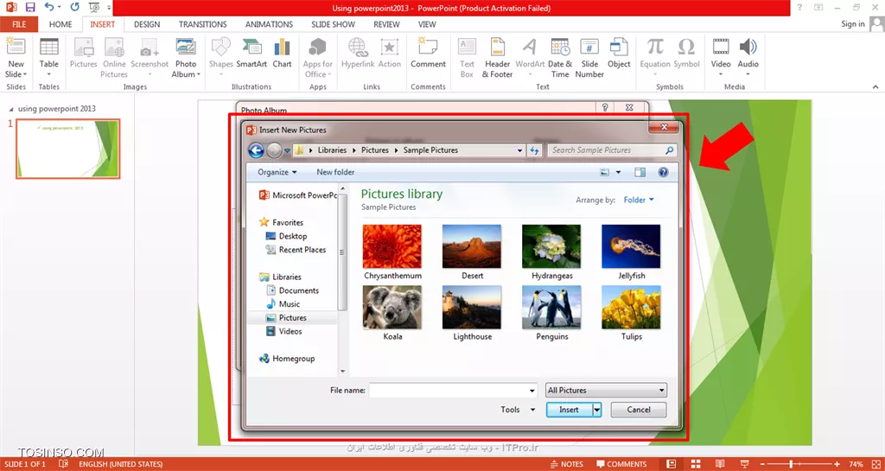The height and width of the screenshot is (471, 885).
Task: Open dialog help icon
Action: pos(664,173)
